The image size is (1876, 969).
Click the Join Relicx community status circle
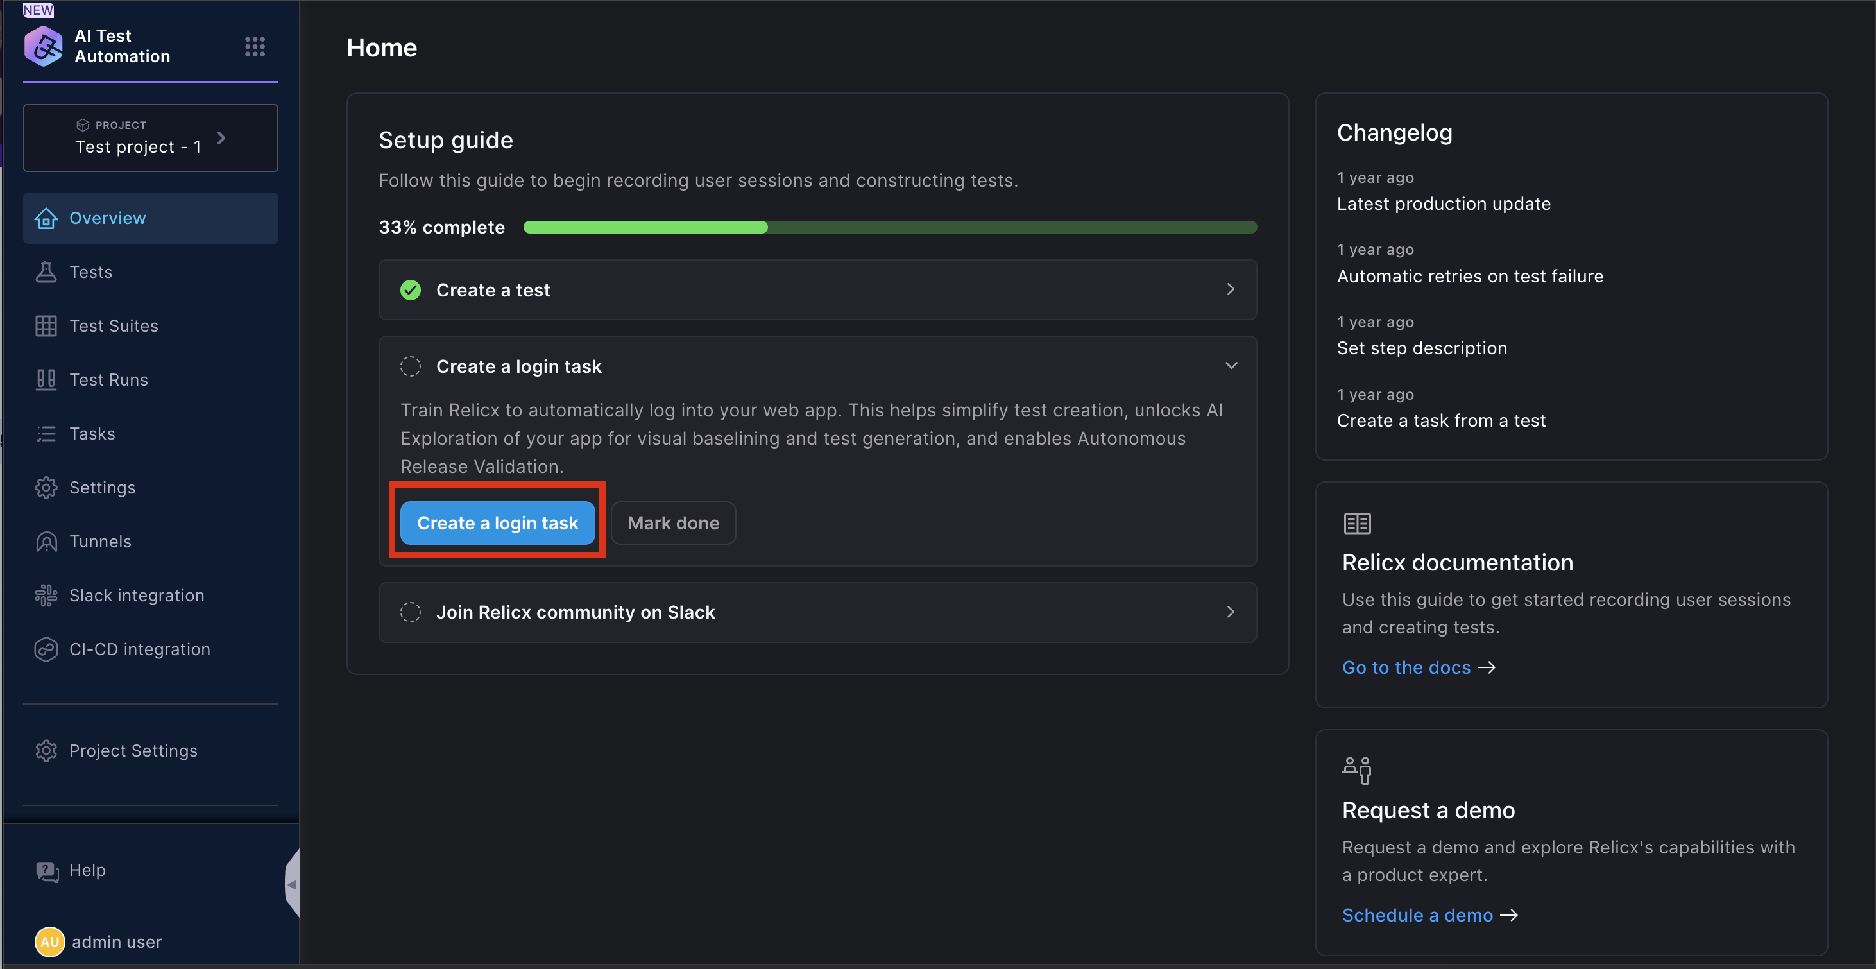411,612
